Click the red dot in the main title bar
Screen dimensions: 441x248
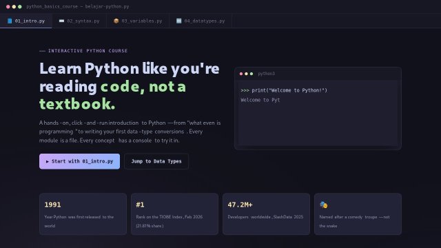point(8,6)
